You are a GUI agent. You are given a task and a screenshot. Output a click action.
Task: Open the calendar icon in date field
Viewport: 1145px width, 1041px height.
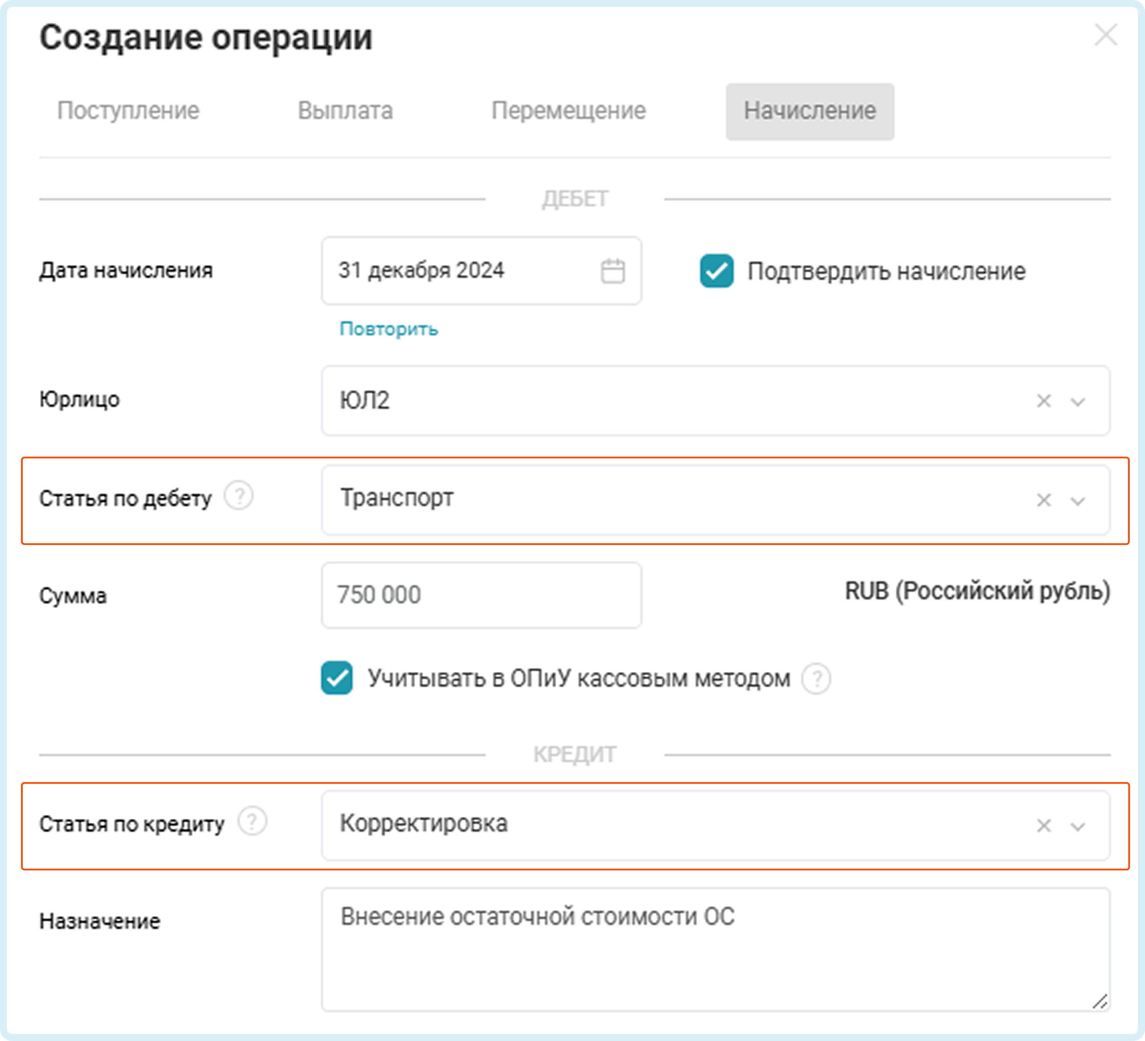[612, 271]
